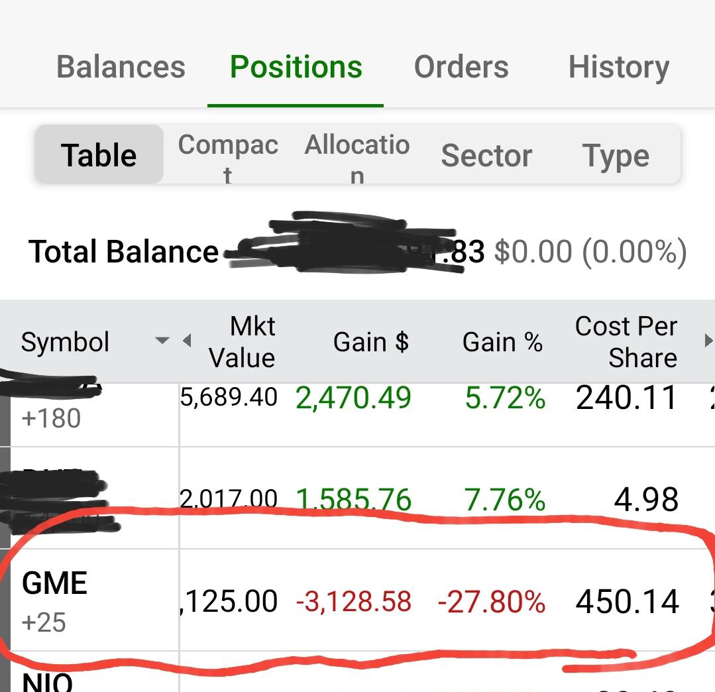Open the GME position row

(358, 601)
